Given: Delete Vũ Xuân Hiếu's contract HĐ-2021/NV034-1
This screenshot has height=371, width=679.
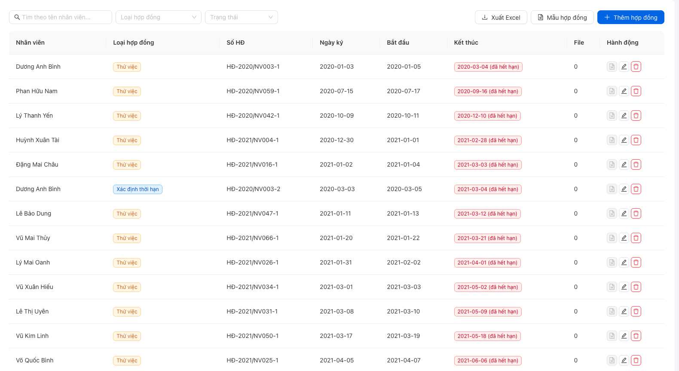Looking at the screenshot, I should 636,287.
